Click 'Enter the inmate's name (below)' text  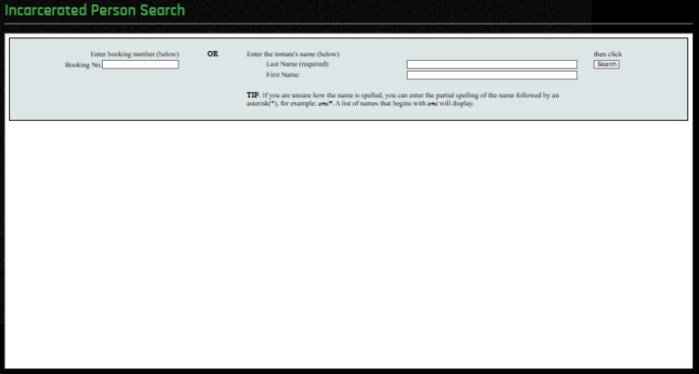[293, 54]
